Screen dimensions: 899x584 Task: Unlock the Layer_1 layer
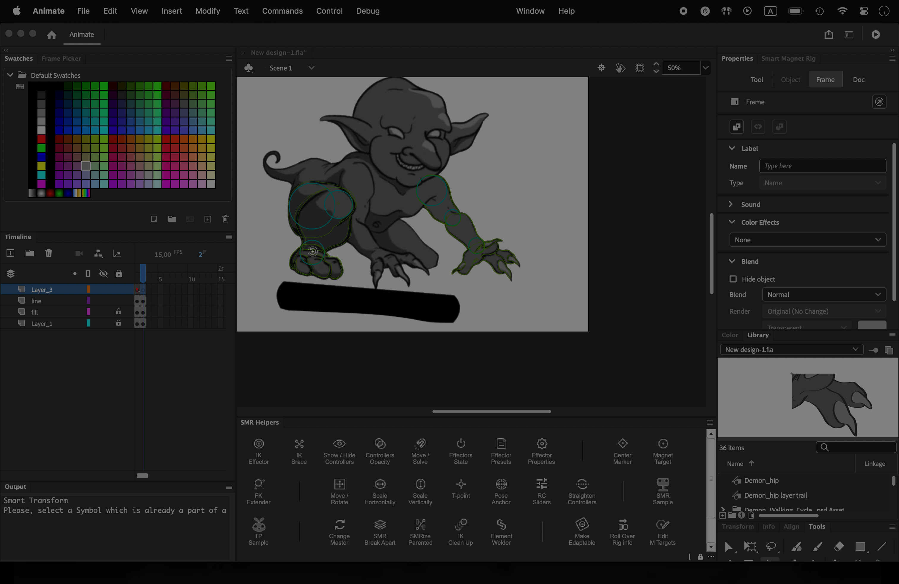(x=119, y=323)
